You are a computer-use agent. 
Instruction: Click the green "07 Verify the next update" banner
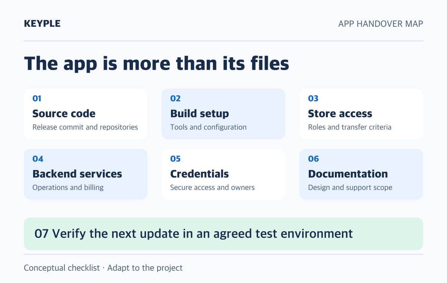click(223, 234)
